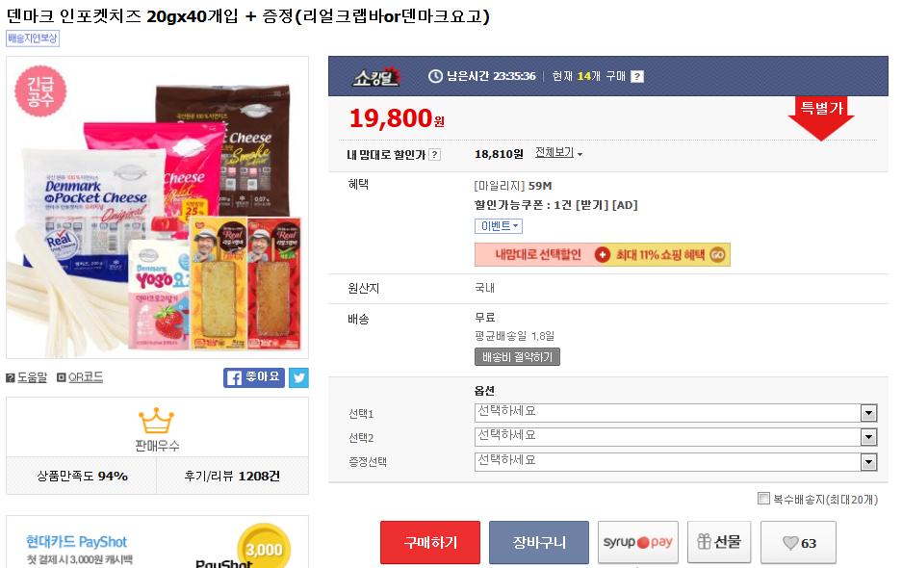Image resolution: width=902 pixels, height=568 pixels.
Task: Click the question mark beside 내 맘대로 할인가
Action: tap(435, 154)
